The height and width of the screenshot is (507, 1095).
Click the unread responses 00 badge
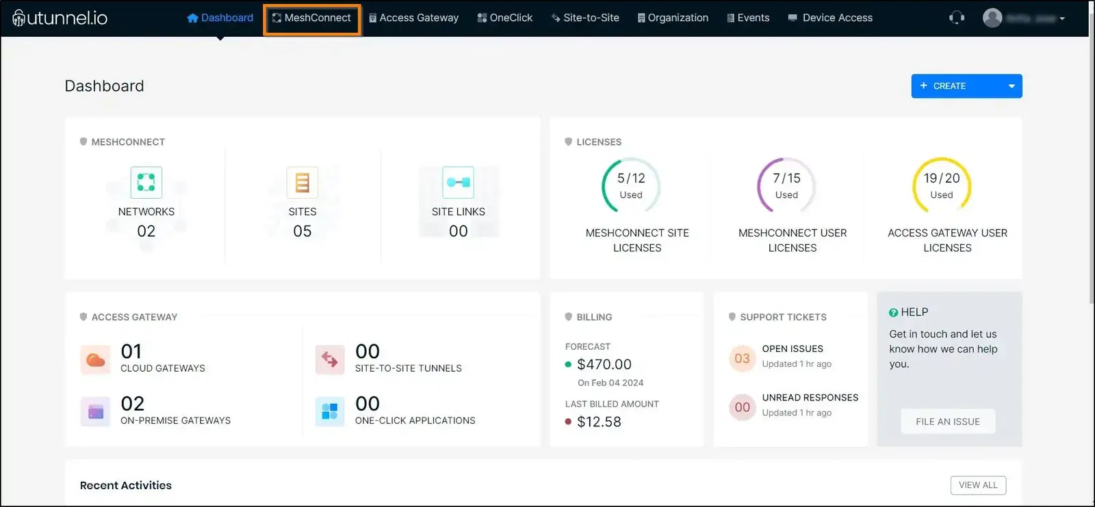click(x=743, y=407)
